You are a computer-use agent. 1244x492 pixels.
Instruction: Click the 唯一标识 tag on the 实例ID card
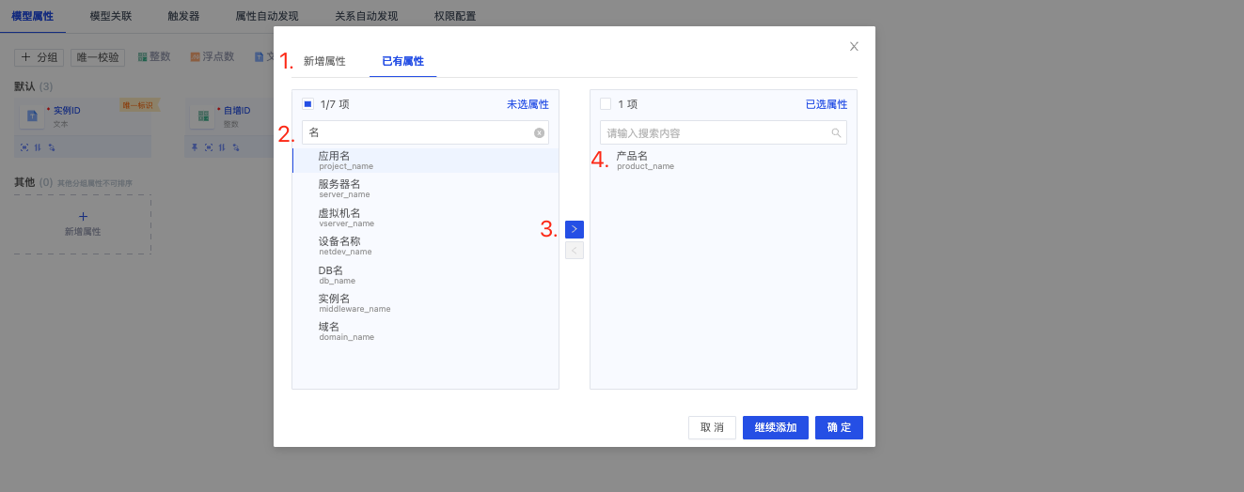[x=139, y=106]
